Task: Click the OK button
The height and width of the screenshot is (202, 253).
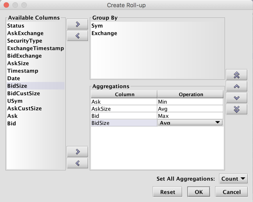Action: [x=198, y=192]
